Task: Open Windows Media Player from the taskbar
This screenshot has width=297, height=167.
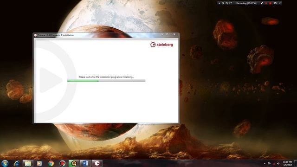Action: click(x=39, y=163)
